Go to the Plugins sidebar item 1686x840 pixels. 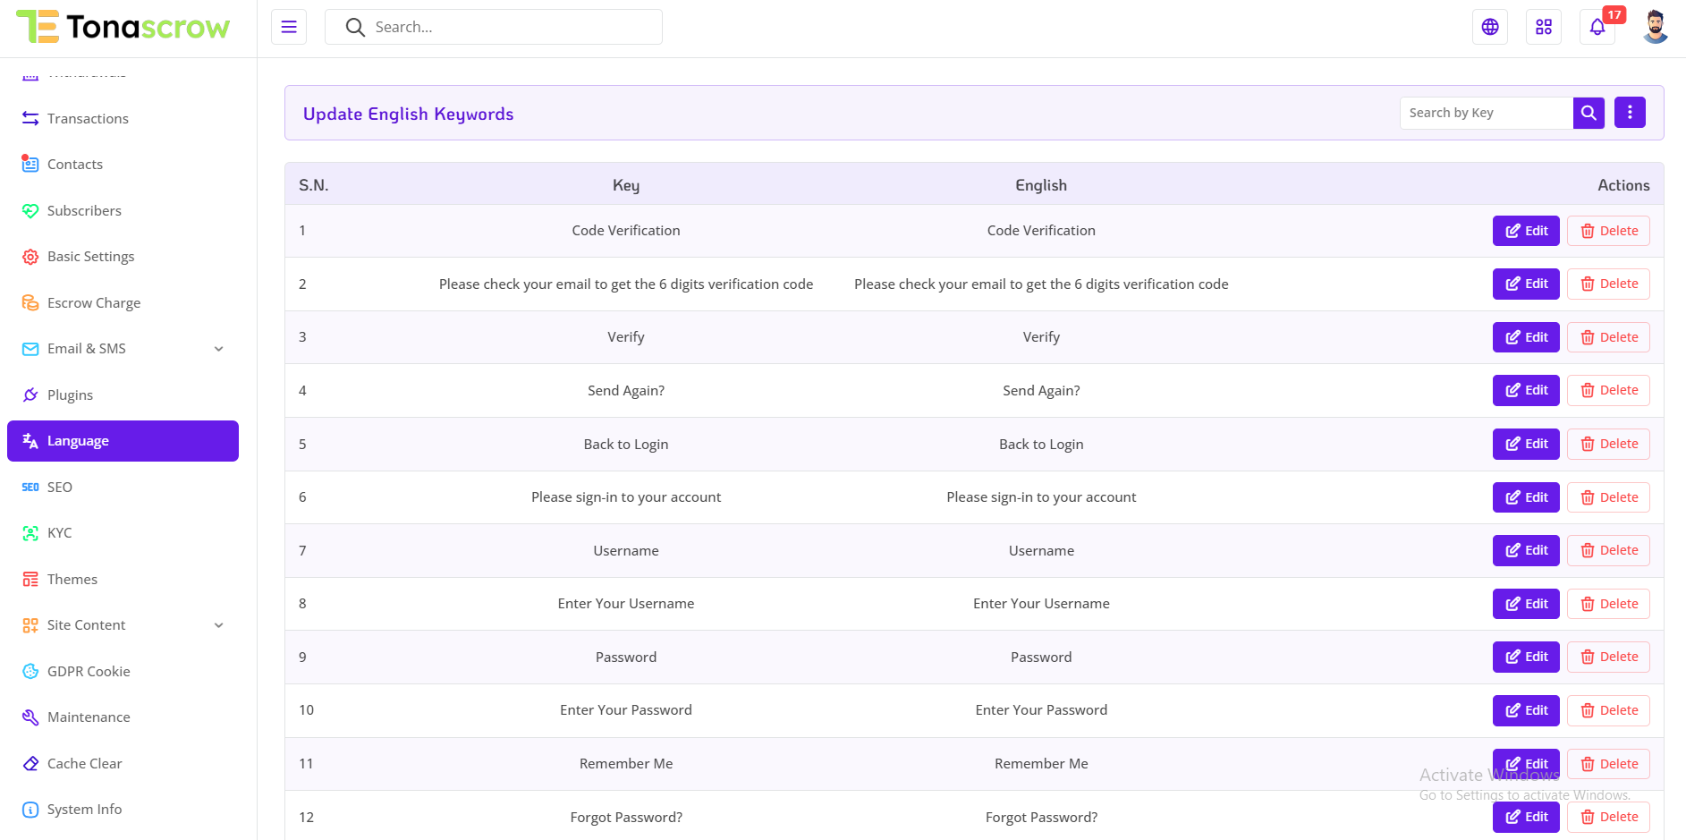pos(70,395)
